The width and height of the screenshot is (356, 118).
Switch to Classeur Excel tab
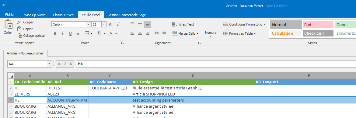pos(64,15)
